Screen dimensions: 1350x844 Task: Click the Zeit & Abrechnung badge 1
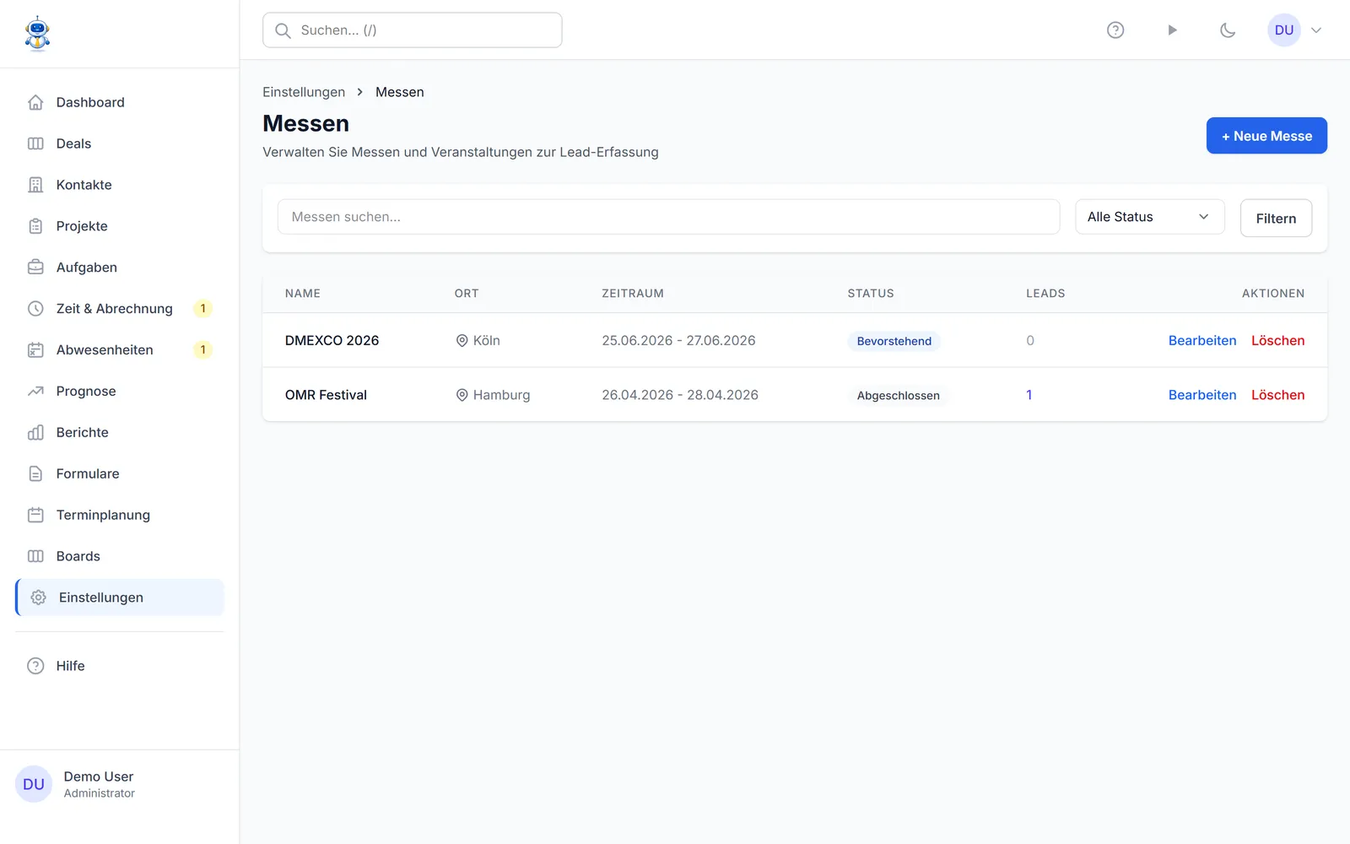(x=202, y=309)
